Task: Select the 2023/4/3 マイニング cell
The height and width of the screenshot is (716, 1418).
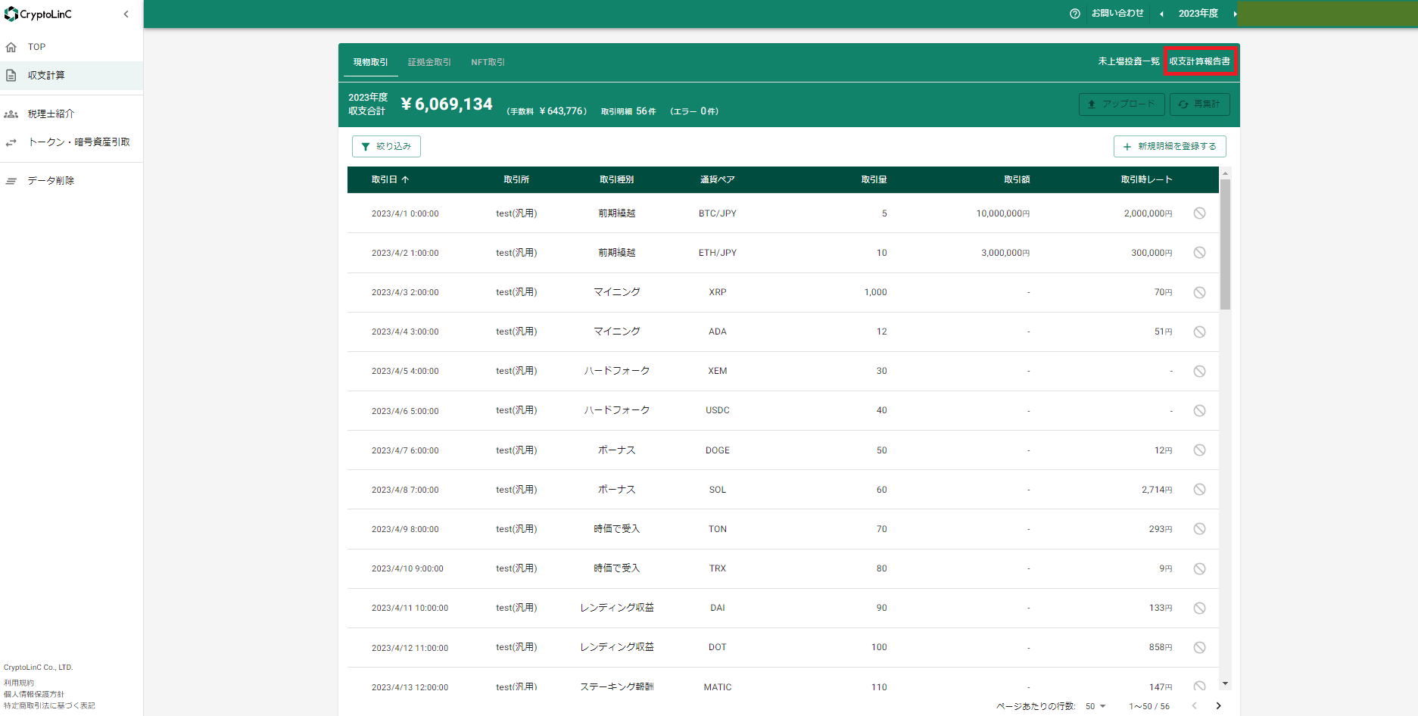Action: tap(617, 292)
